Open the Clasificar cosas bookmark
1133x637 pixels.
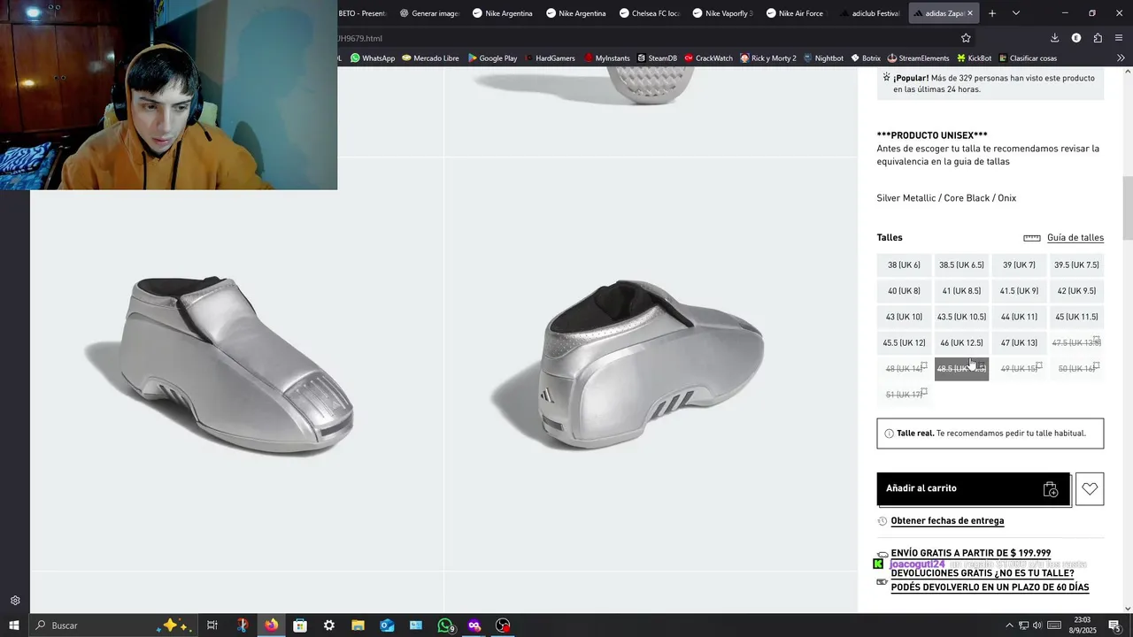pos(1028,58)
